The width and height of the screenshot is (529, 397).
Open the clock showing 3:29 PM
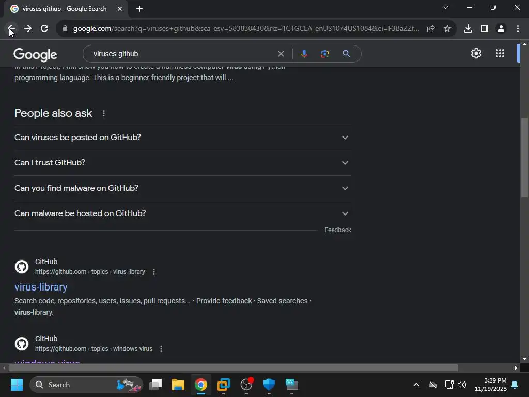click(491, 385)
